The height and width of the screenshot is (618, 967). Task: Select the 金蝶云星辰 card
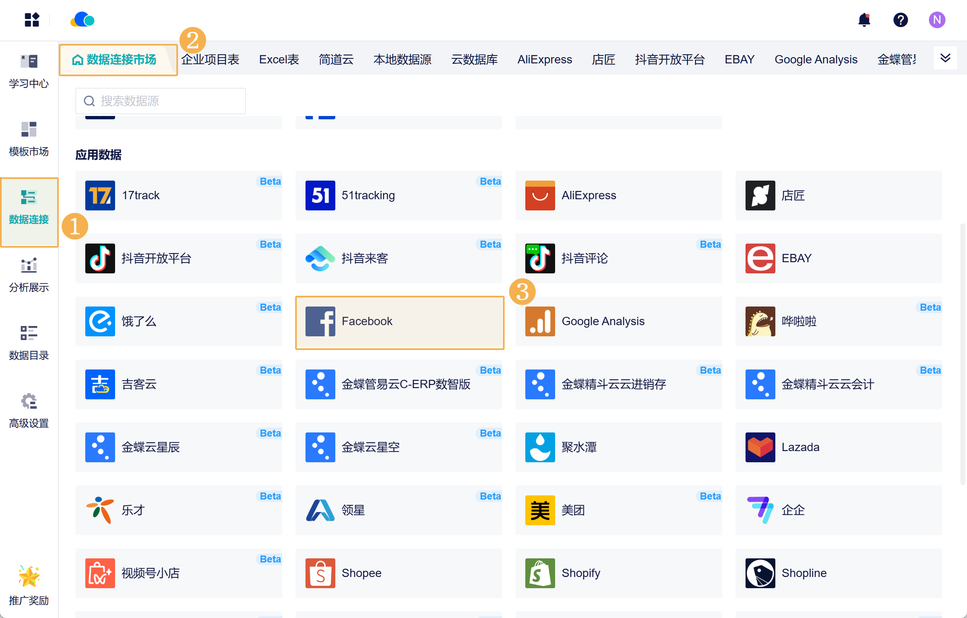(x=179, y=447)
